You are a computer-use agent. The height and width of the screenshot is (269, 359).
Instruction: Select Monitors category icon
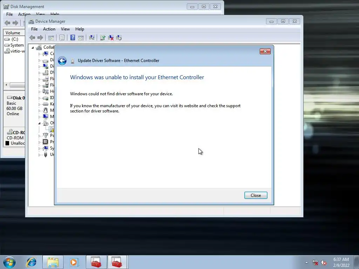tap(46, 116)
